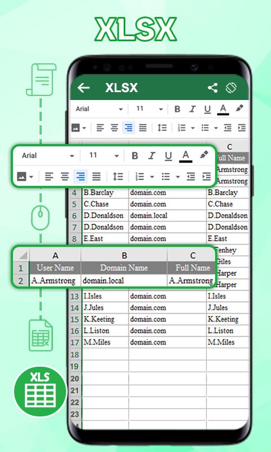
Task: Click line spacing in the enlarged callout toolbar
Action: point(118,176)
